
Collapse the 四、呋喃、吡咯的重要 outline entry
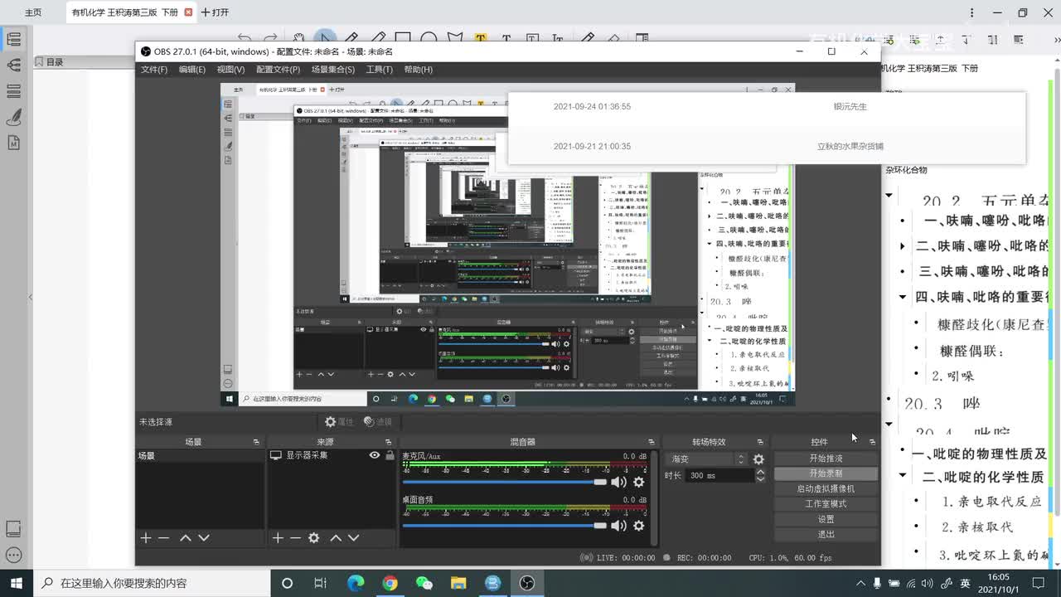pos(903,297)
